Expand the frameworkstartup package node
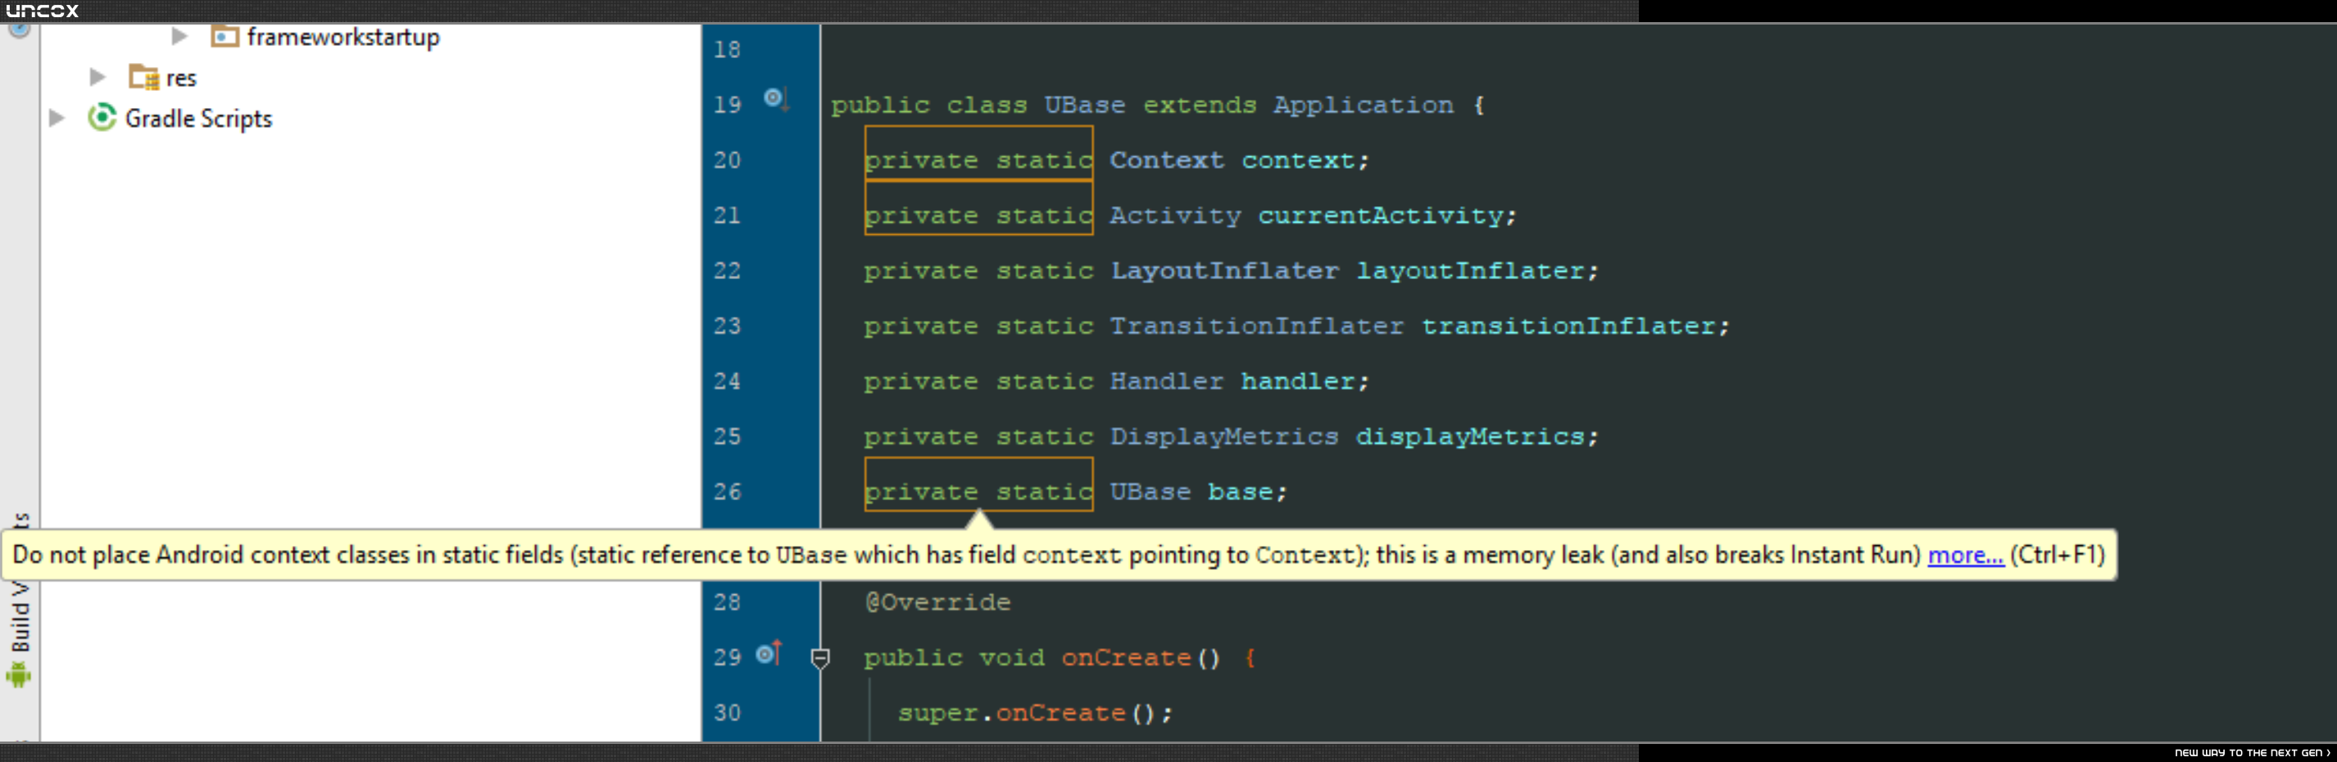2337x762 pixels. point(179,36)
